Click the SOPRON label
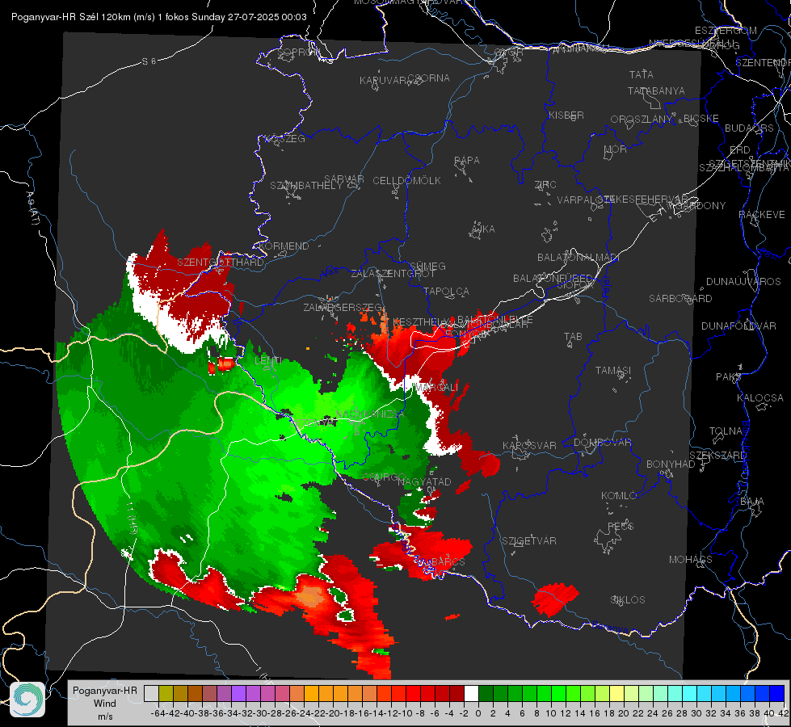The height and width of the screenshot is (727, 791). tap(299, 52)
